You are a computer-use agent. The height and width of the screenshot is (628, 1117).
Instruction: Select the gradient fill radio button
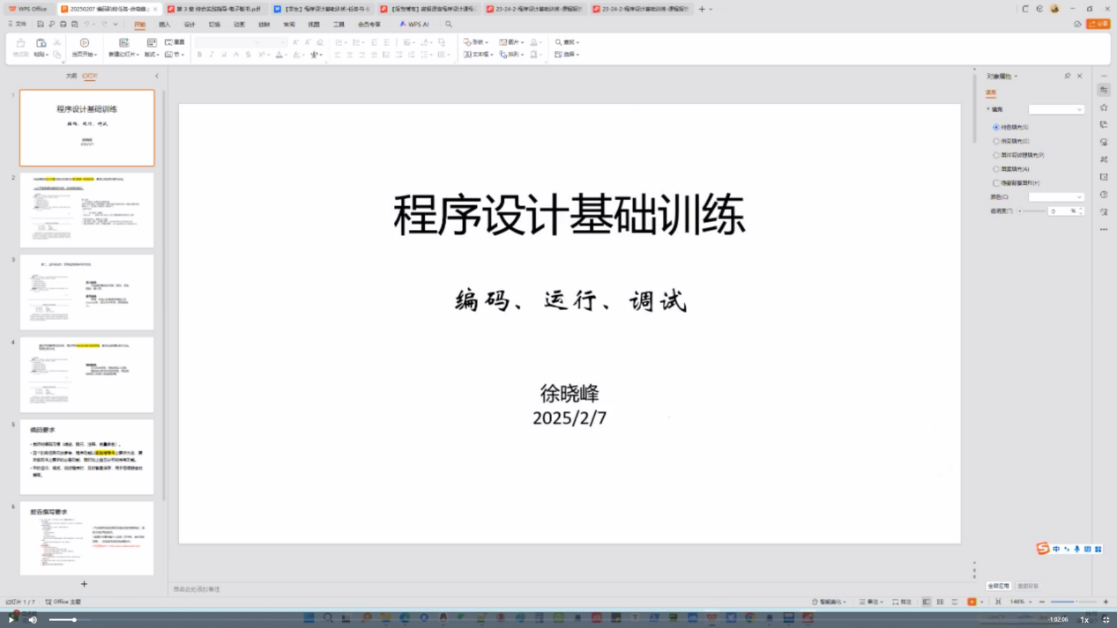pos(996,141)
